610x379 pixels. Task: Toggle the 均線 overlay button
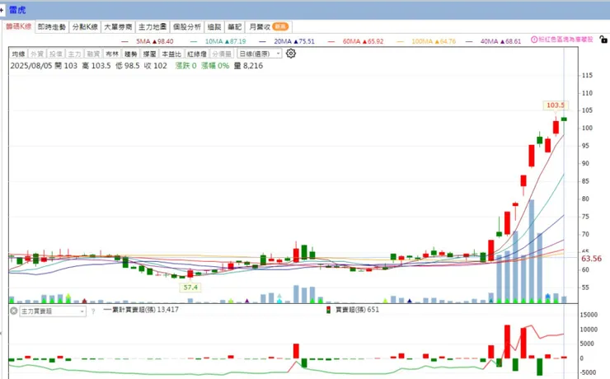click(18, 54)
